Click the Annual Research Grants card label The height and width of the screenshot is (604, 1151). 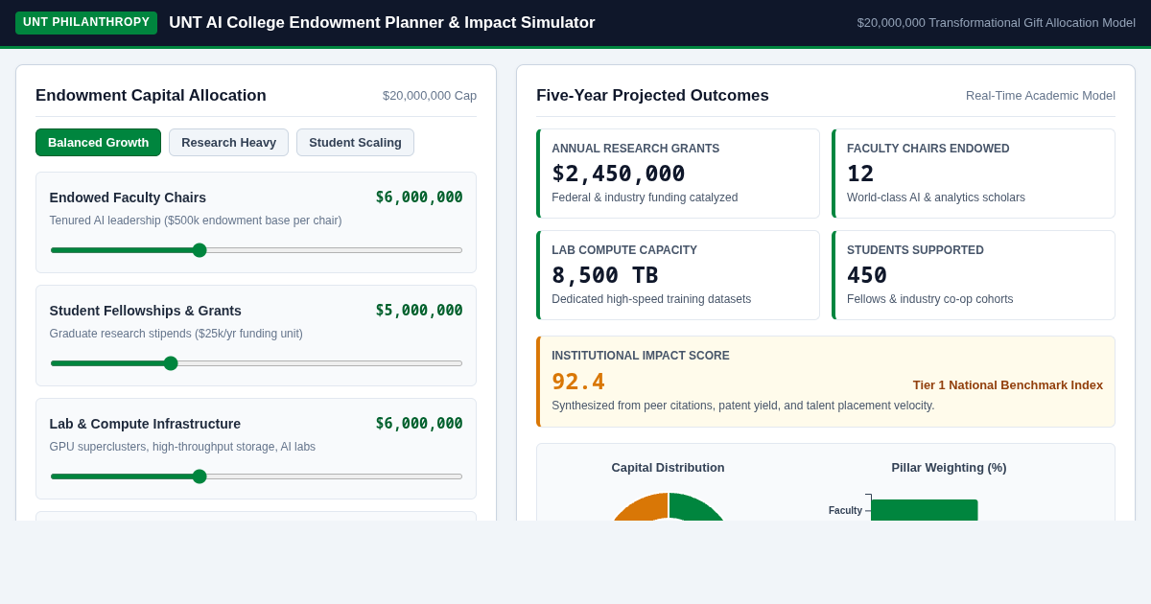tap(635, 149)
